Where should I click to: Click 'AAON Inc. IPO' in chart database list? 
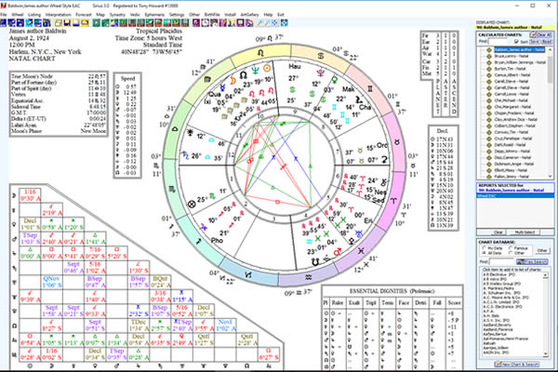[498, 352]
